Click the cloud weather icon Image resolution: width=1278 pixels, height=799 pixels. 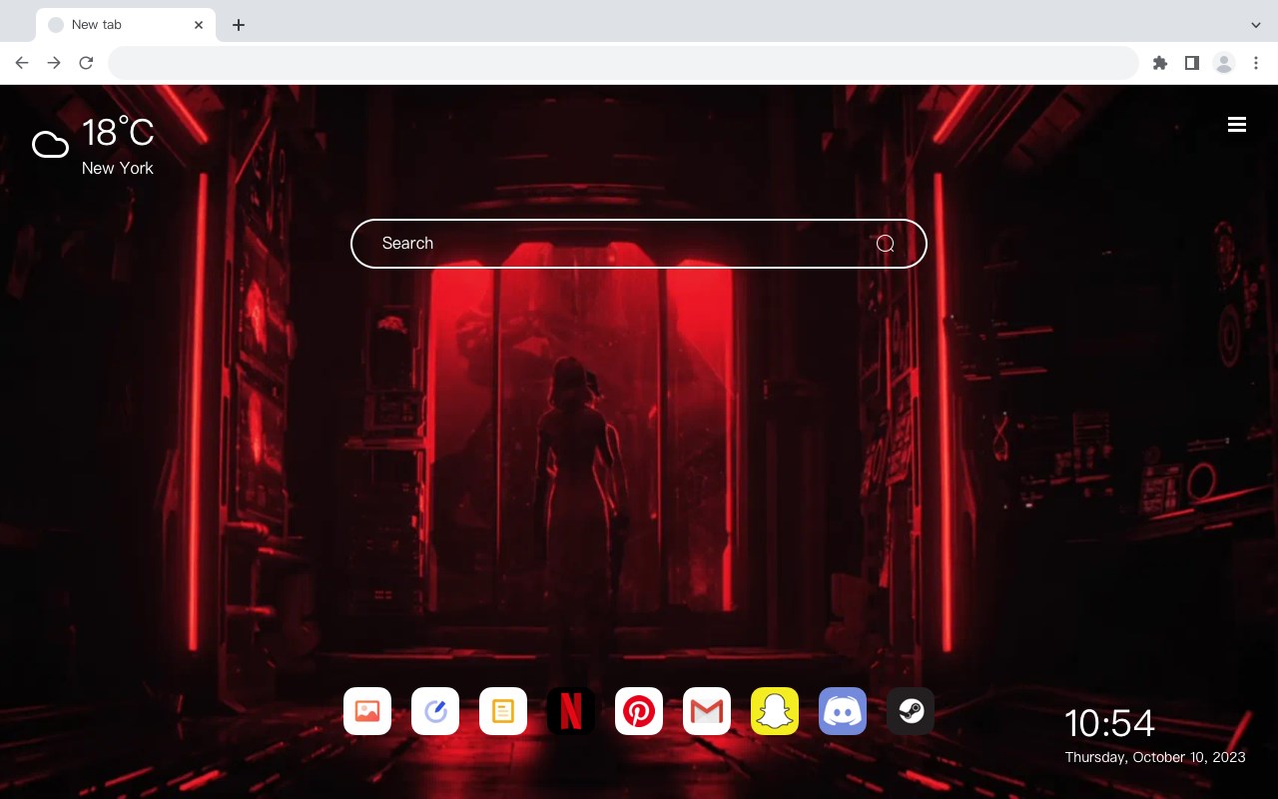(x=51, y=145)
